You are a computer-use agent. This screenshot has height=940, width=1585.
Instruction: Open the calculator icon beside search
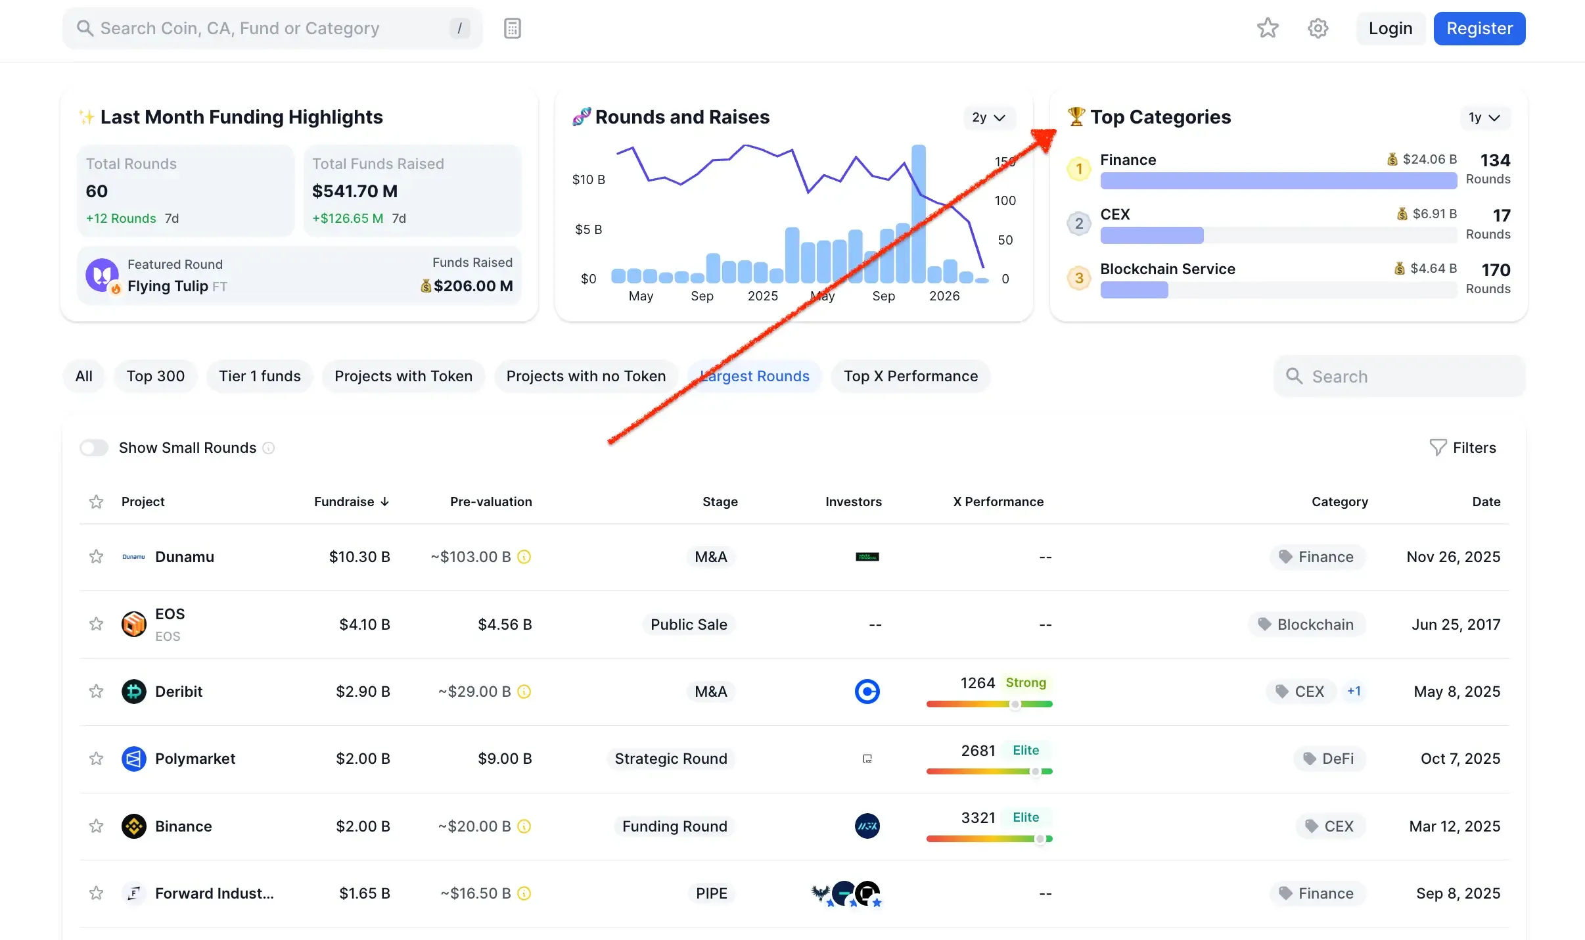pos(512,28)
